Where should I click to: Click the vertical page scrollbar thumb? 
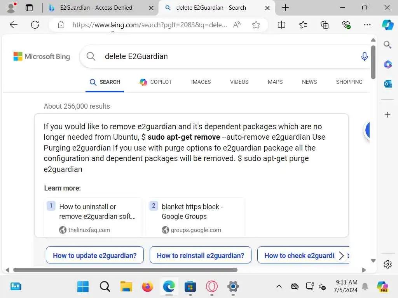point(373,62)
